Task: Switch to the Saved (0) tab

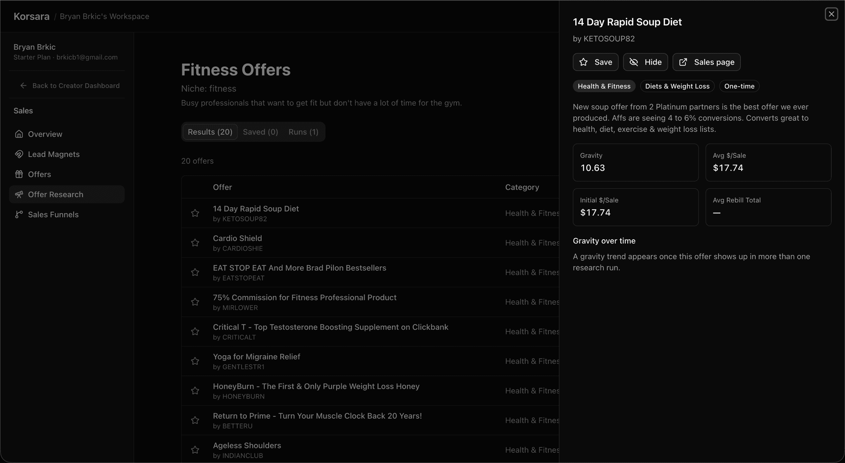Action: coord(260,132)
